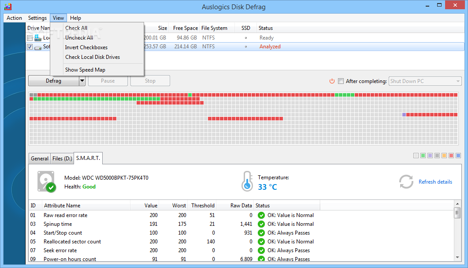This screenshot has width=468, height=268.
Task: Switch to the General tab
Action: pos(39,159)
